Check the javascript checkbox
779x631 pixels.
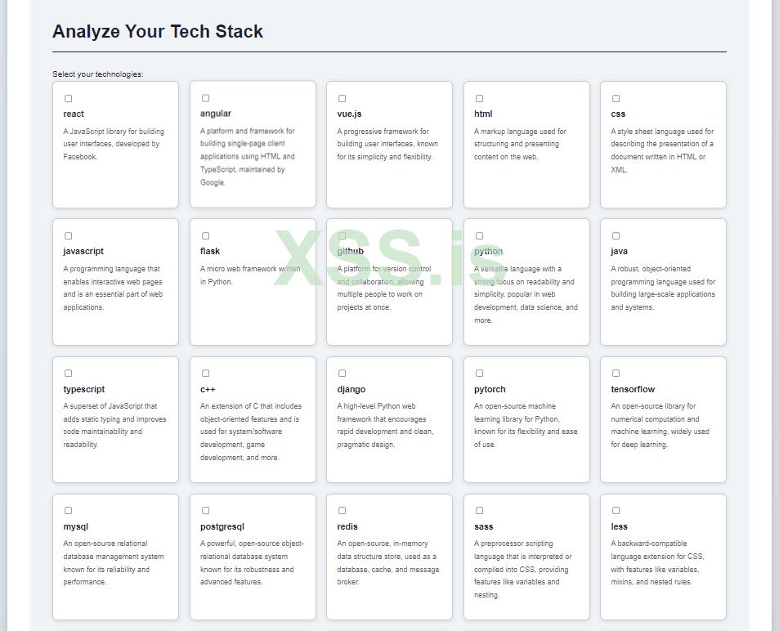tap(69, 235)
